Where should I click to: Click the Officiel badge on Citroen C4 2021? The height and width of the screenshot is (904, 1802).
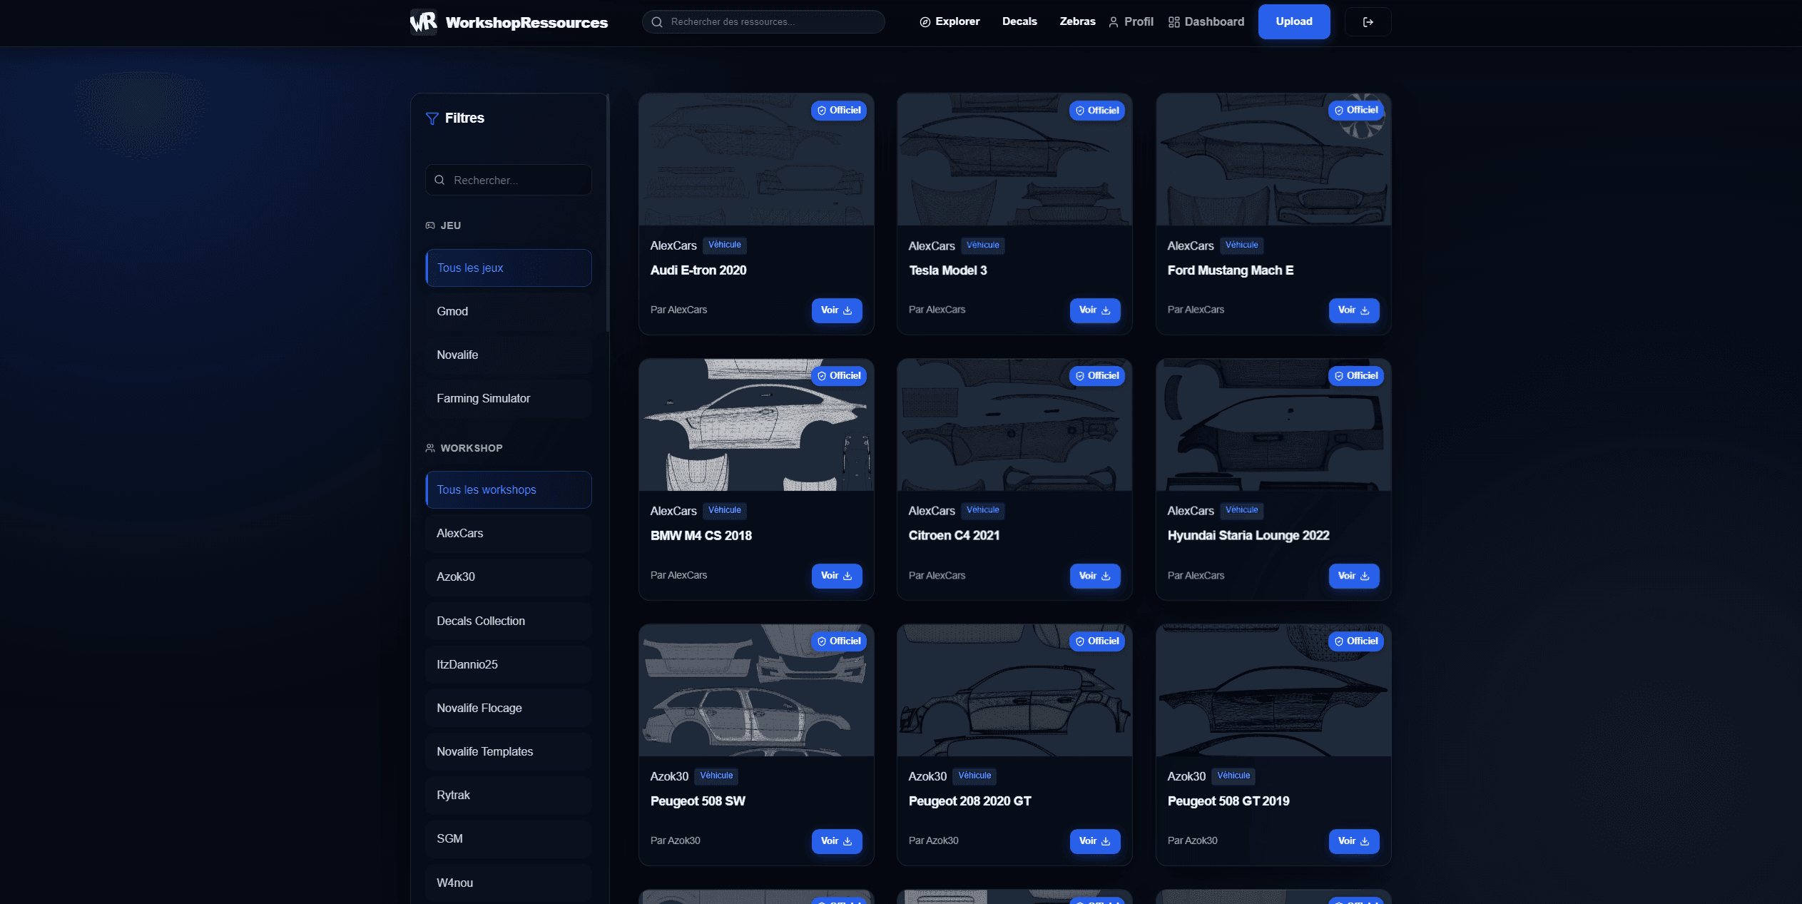click(x=1097, y=376)
